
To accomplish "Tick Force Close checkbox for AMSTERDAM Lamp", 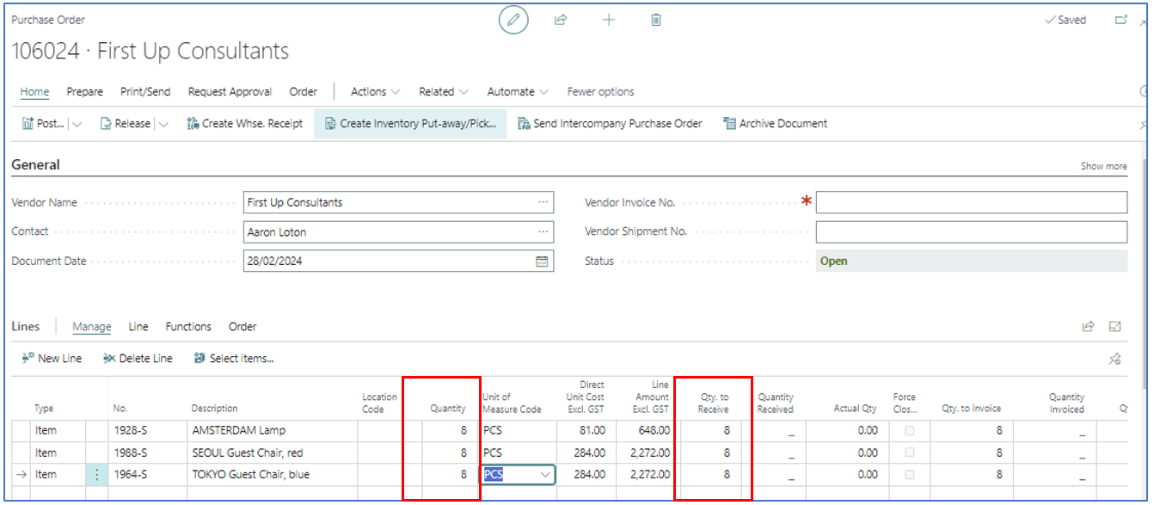I will click(x=909, y=430).
